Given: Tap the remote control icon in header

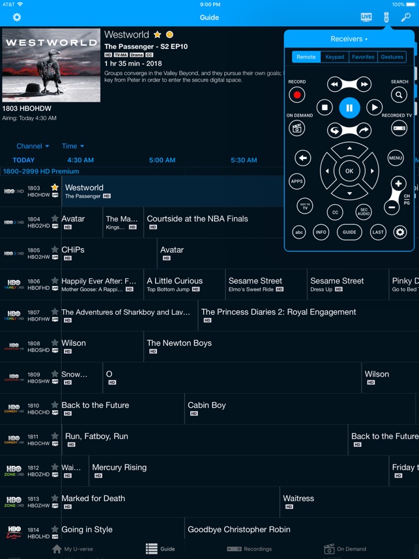Looking at the screenshot, I should [386, 17].
